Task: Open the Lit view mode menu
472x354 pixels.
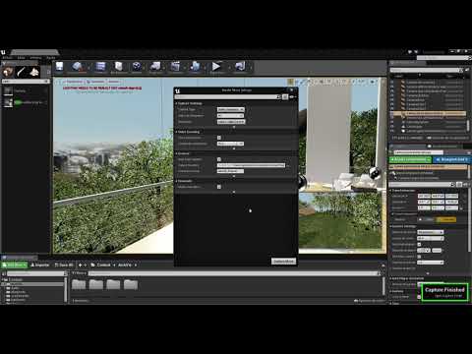Action: (95, 82)
